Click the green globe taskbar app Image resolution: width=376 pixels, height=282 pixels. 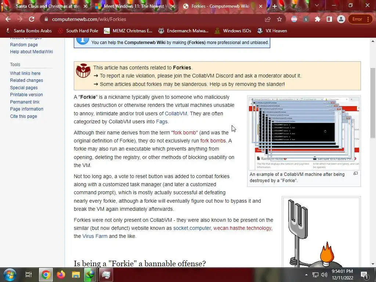[90, 275]
